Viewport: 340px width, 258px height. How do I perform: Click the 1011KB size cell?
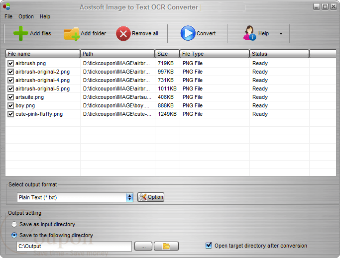(167, 88)
